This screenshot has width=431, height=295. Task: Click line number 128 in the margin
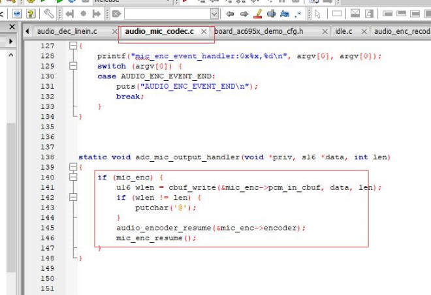(47, 56)
